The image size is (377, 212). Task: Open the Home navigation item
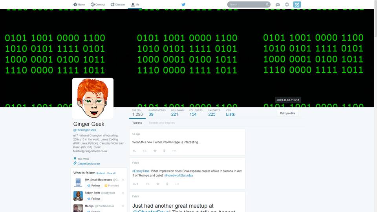pyautogui.click(x=79, y=4)
